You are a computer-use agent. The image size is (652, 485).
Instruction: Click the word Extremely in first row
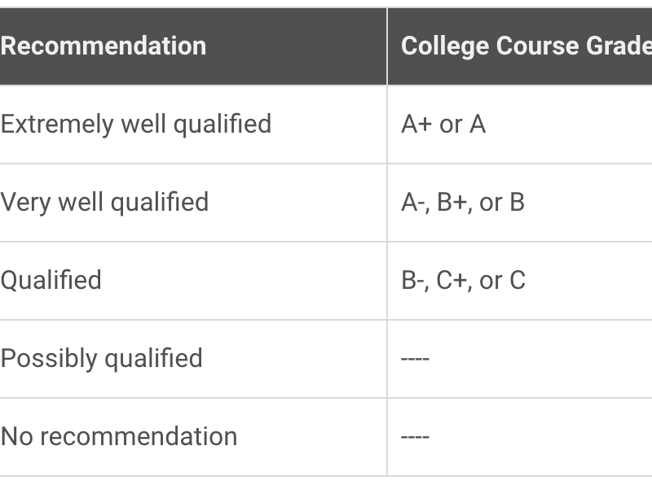[x=57, y=125]
